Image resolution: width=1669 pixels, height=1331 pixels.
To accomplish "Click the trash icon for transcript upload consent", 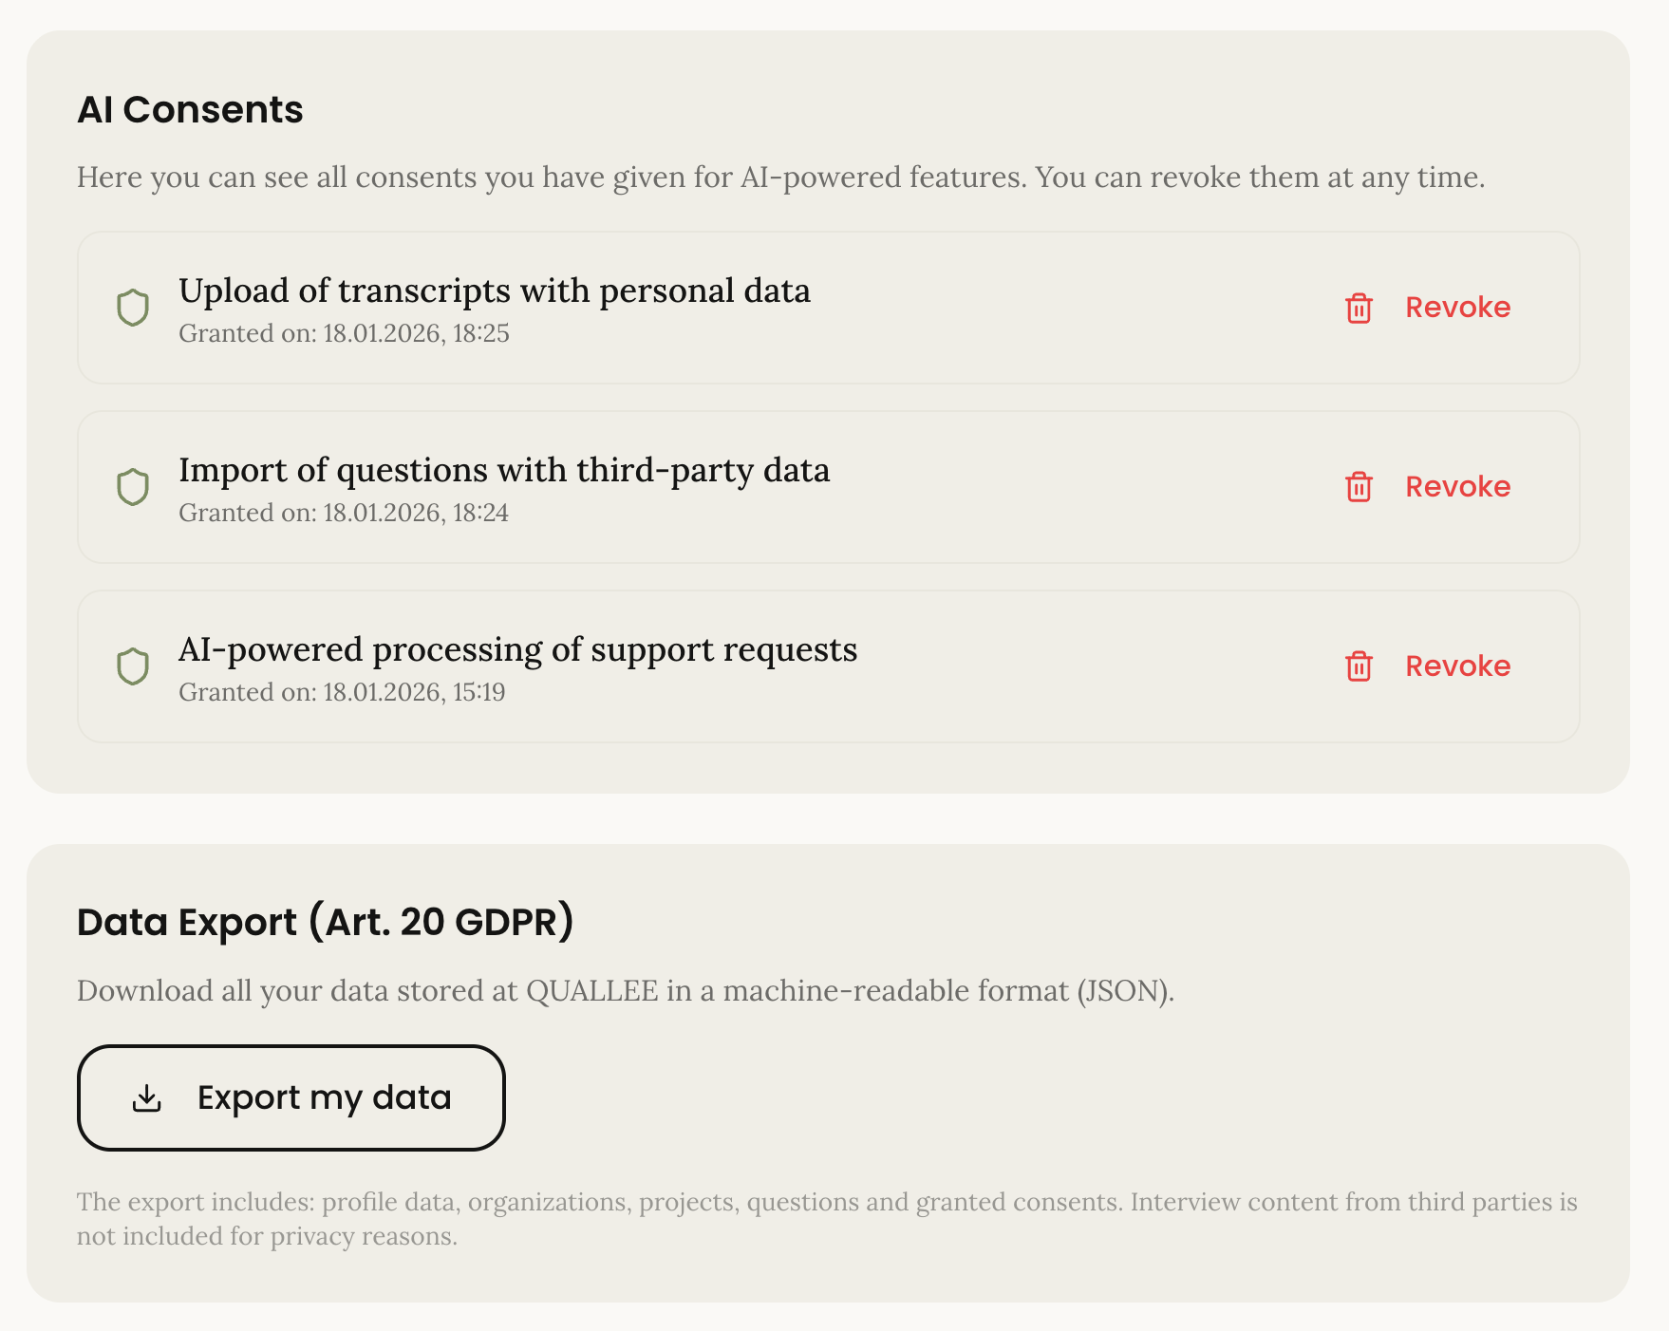I will (1358, 308).
